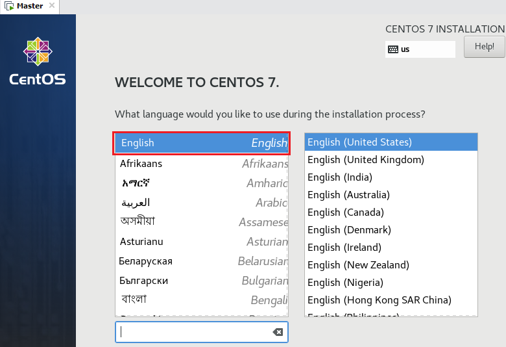The width and height of the screenshot is (506, 347).
Task: Choose English (Nigeria) locale
Action: coord(391,282)
